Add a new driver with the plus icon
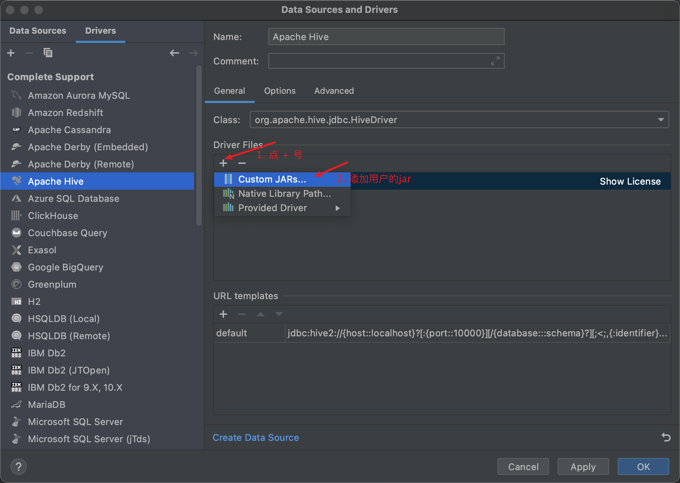 11,53
